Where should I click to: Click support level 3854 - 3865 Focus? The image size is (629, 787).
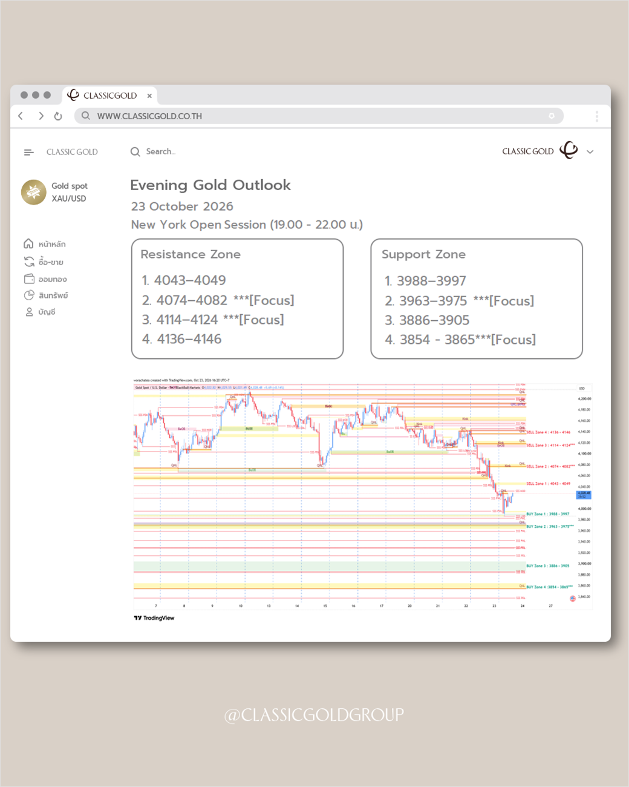coord(460,340)
